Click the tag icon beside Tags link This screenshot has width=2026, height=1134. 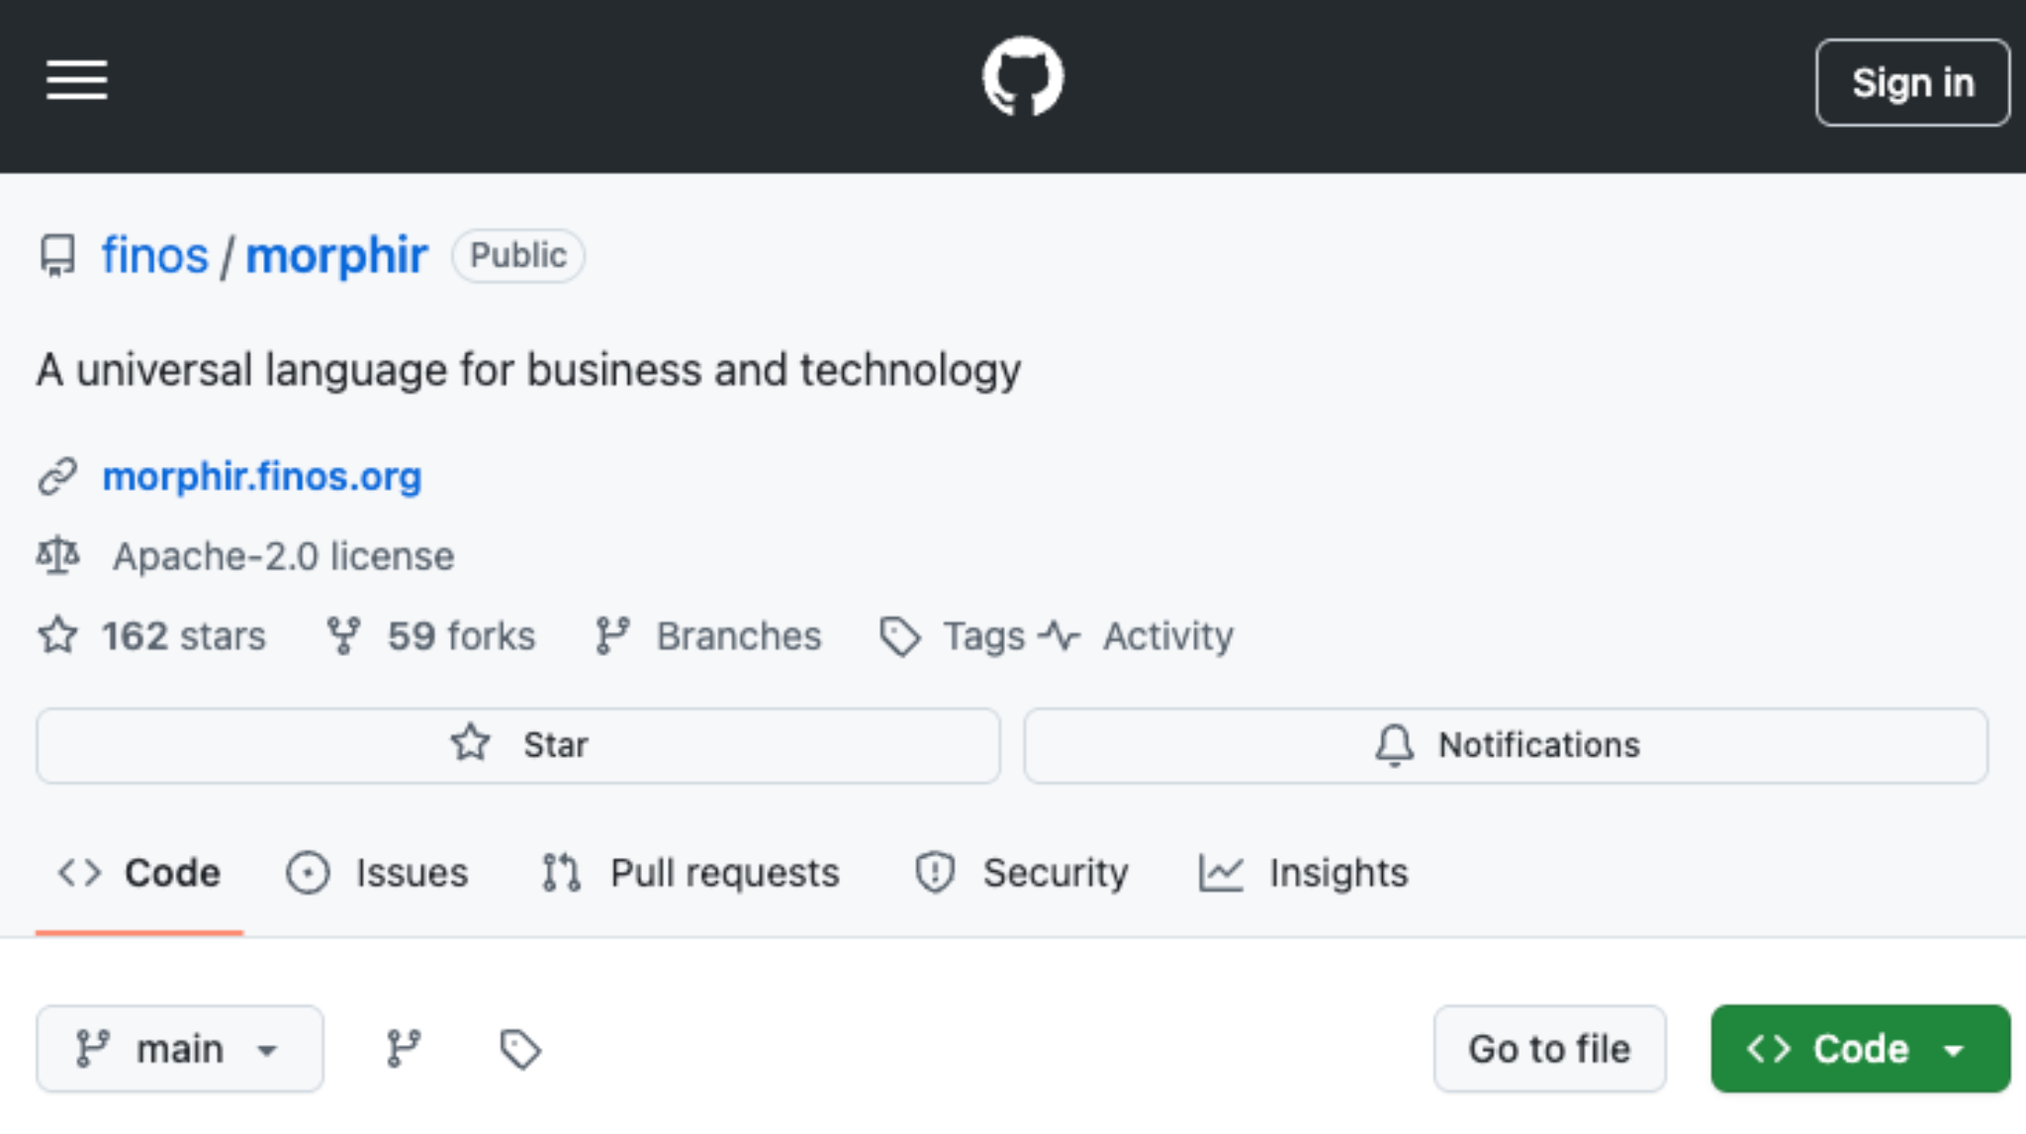pyautogui.click(x=900, y=636)
